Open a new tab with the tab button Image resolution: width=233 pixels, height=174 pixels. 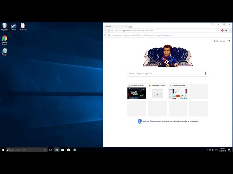(130, 26)
